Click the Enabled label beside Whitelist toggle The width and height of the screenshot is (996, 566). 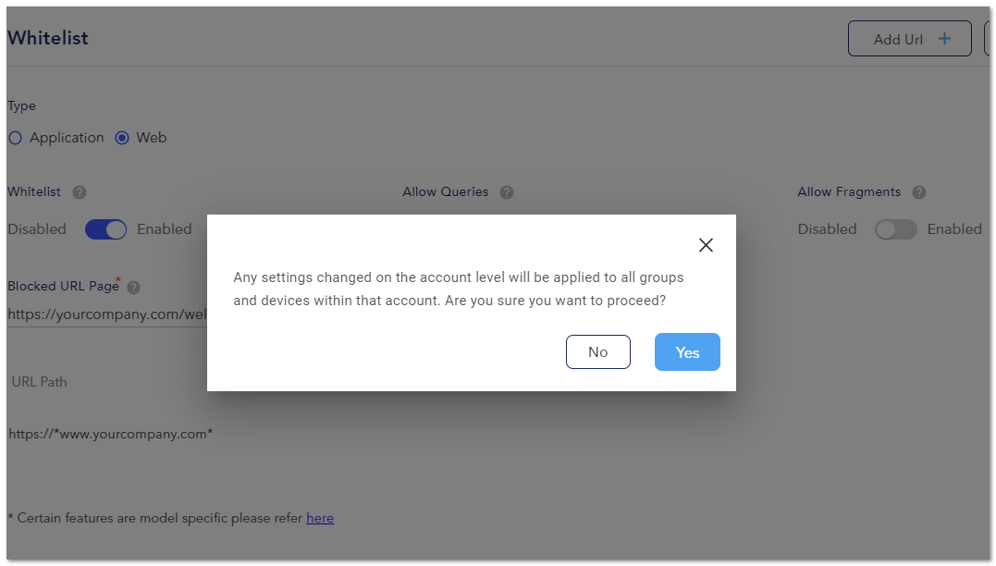(x=165, y=229)
